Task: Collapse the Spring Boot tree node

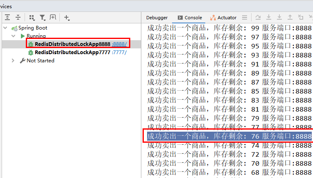Action: click(x=5, y=28)
